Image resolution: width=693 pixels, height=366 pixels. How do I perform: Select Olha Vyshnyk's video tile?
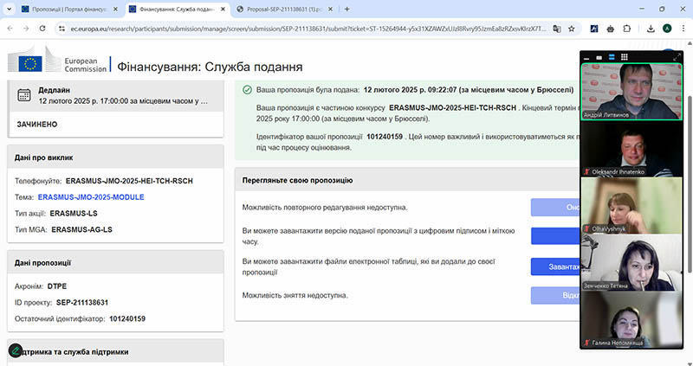coord(631,205)
